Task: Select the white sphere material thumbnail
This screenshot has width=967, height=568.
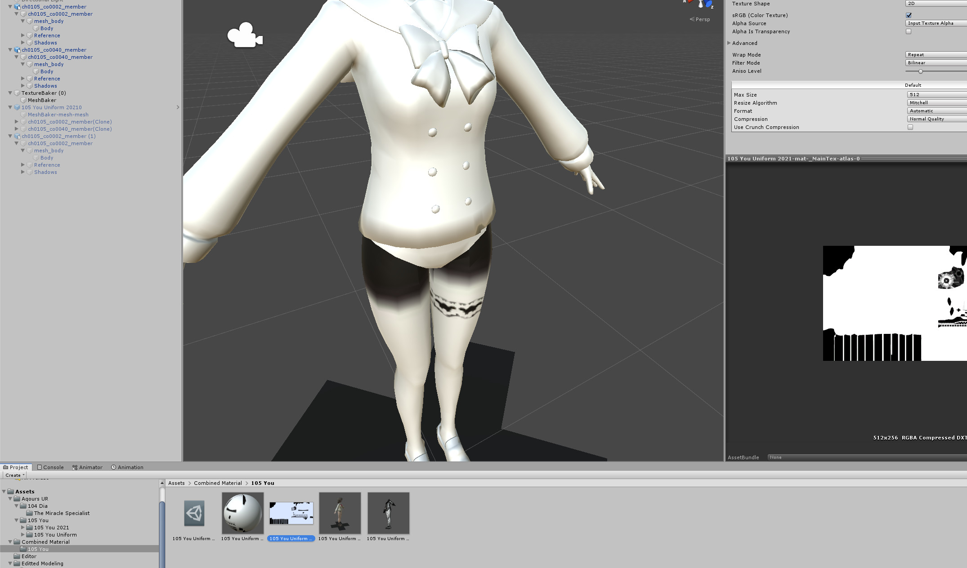Action: click(242, 513)
